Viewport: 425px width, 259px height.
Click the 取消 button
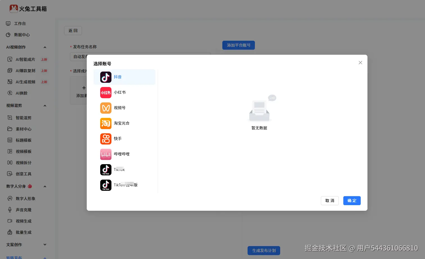point(330,201)
